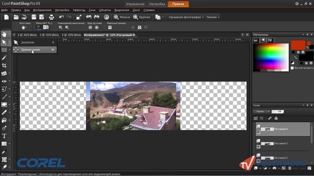Image resolution: width=314 pixels, height=176 pixels.
Task: Open the paste options dropdown arrow
Action: pyautogui.click(x=163, y=18)
